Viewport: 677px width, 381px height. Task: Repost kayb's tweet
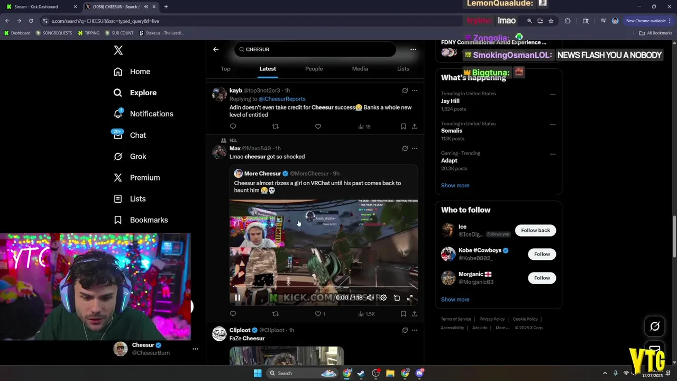pos(275,126)
